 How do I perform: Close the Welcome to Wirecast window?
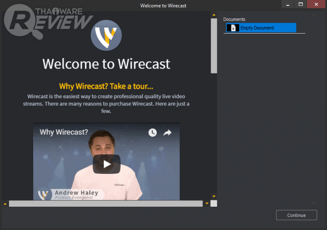click(x=316, y=4)
